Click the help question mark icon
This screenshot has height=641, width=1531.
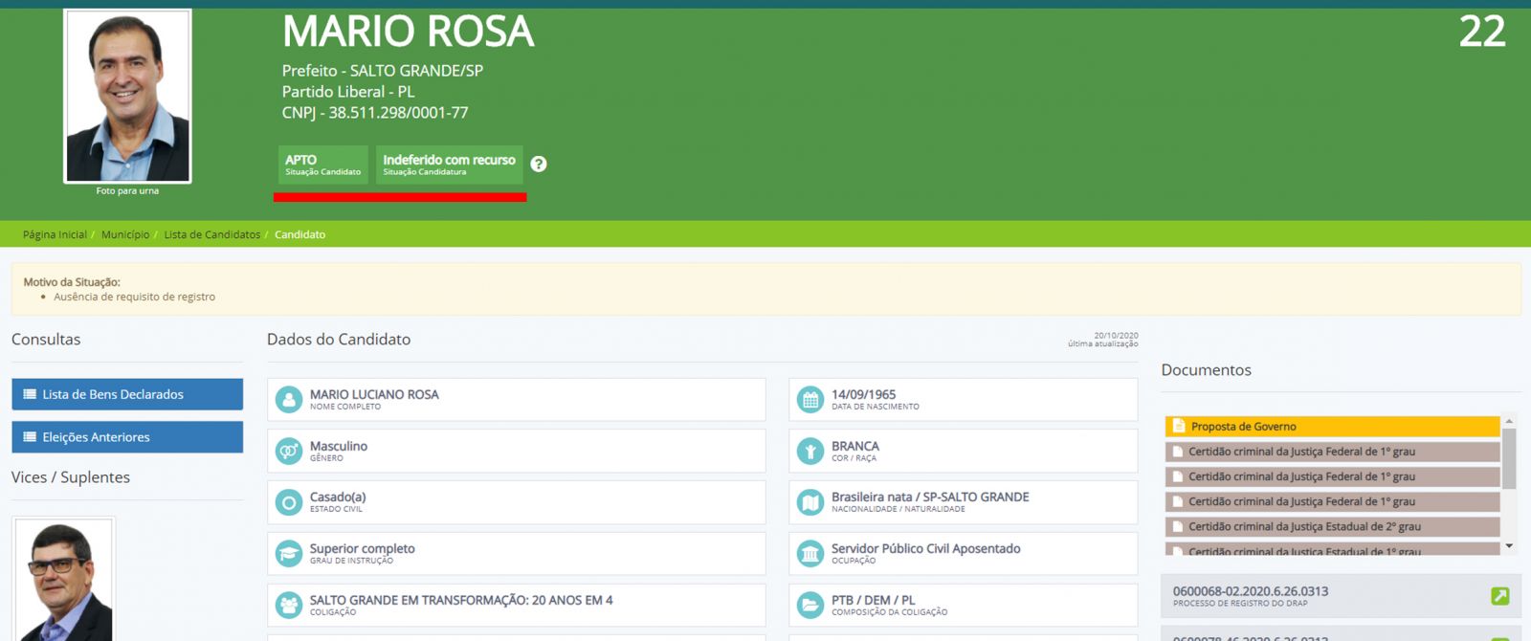click(539, 164)
